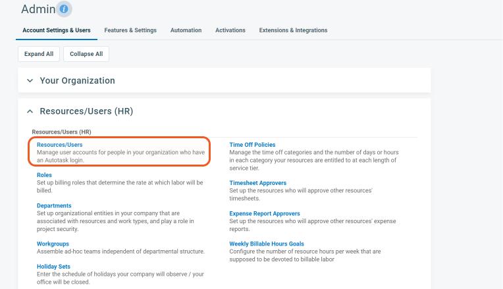
Task: Open the Automation tab
Action: [x=186, y=30]
